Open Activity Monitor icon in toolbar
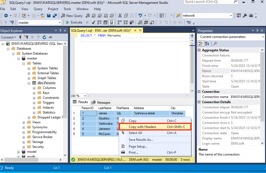The width and height of the screenshot is (266, 173). point(162,16)
